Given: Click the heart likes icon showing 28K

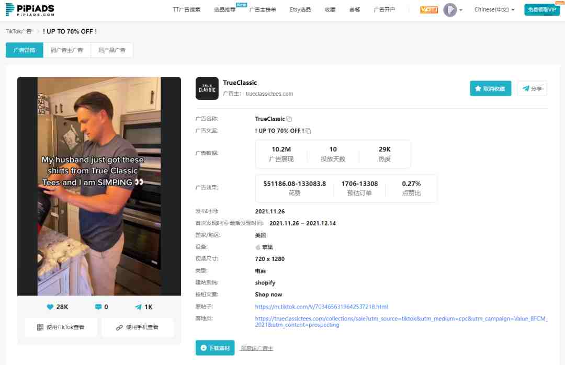Looking at the screenshot, I should point(50,307).
